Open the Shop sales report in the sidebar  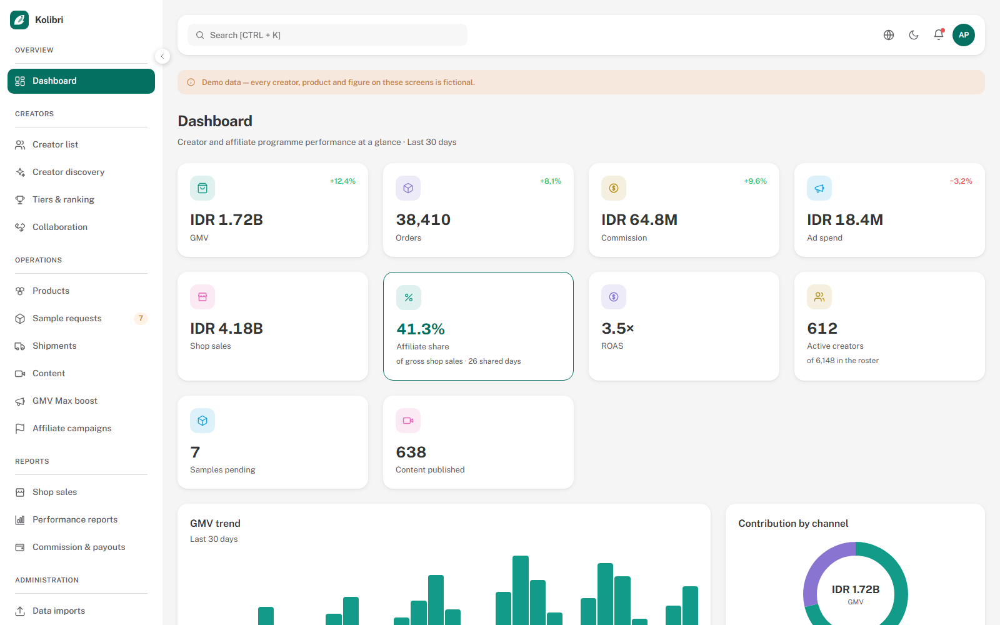pyautogui.click(x=81, y=492)
